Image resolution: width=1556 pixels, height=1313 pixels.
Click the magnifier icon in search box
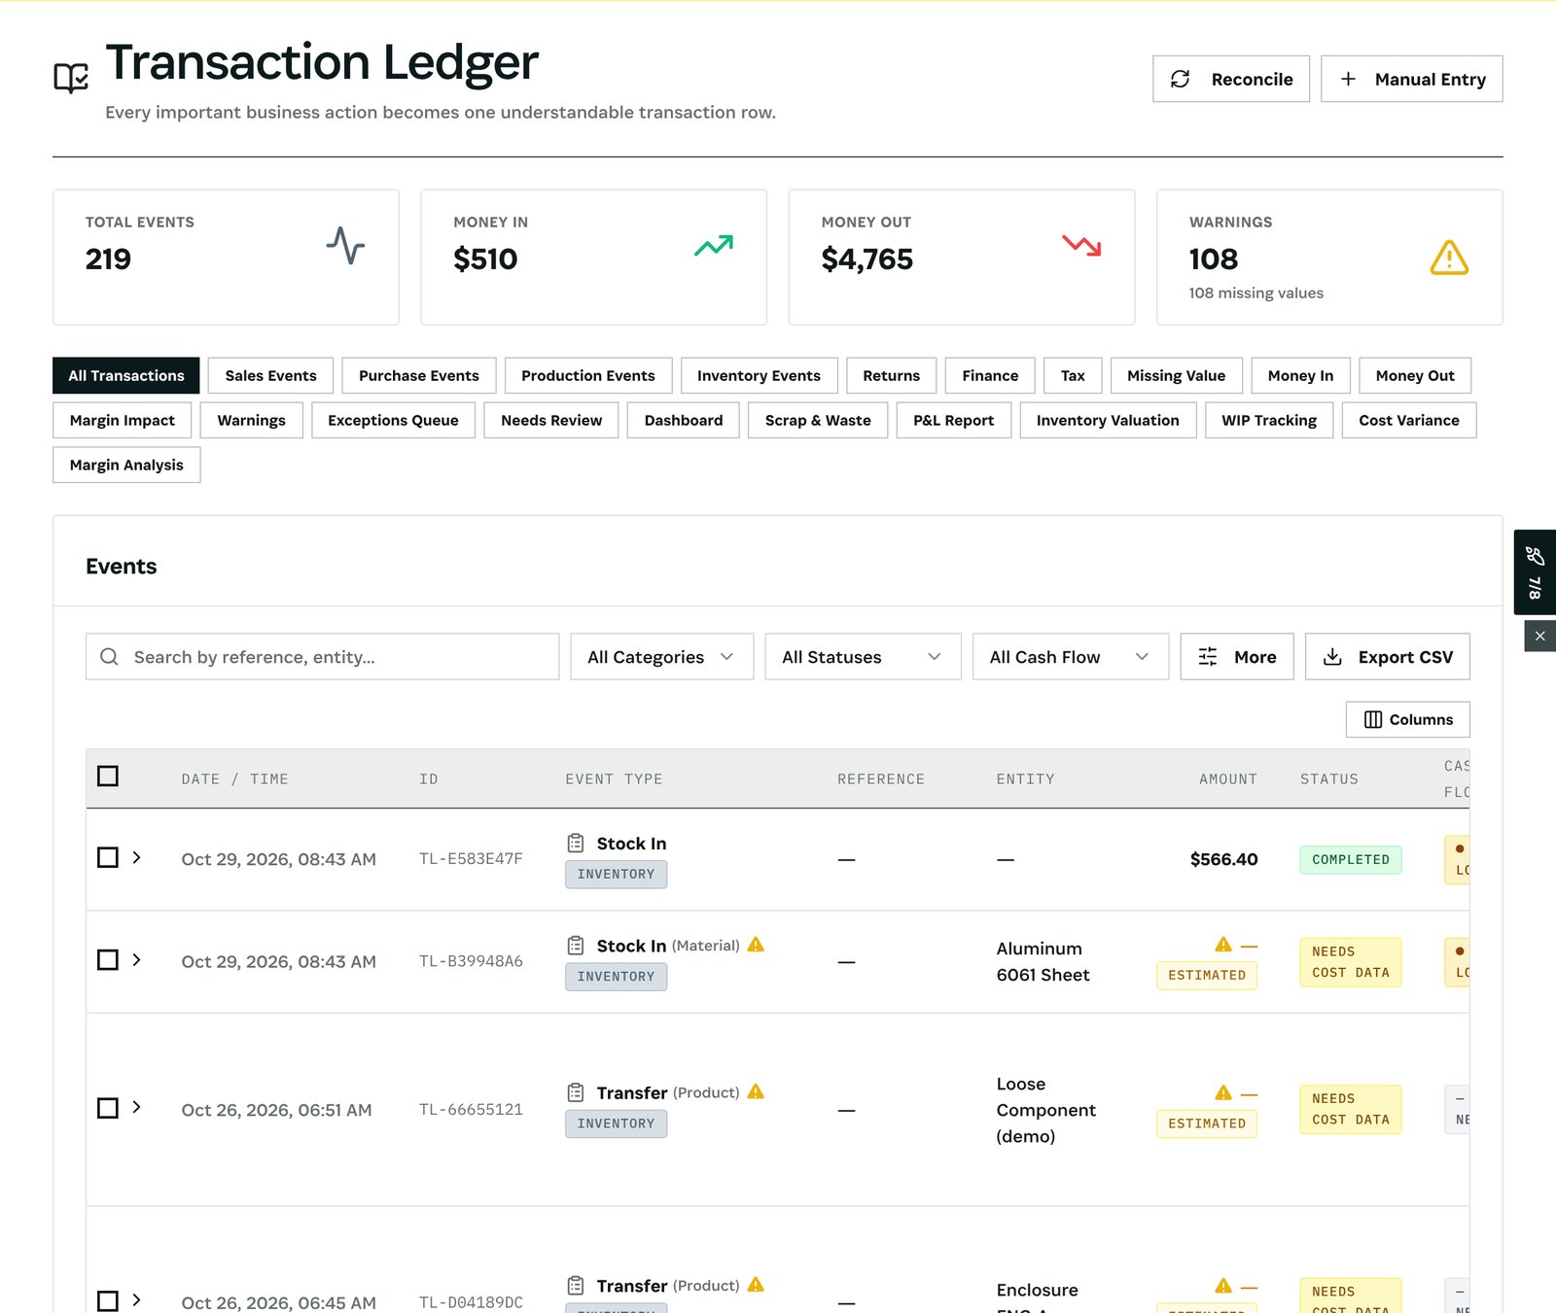[x=109, y=657]
